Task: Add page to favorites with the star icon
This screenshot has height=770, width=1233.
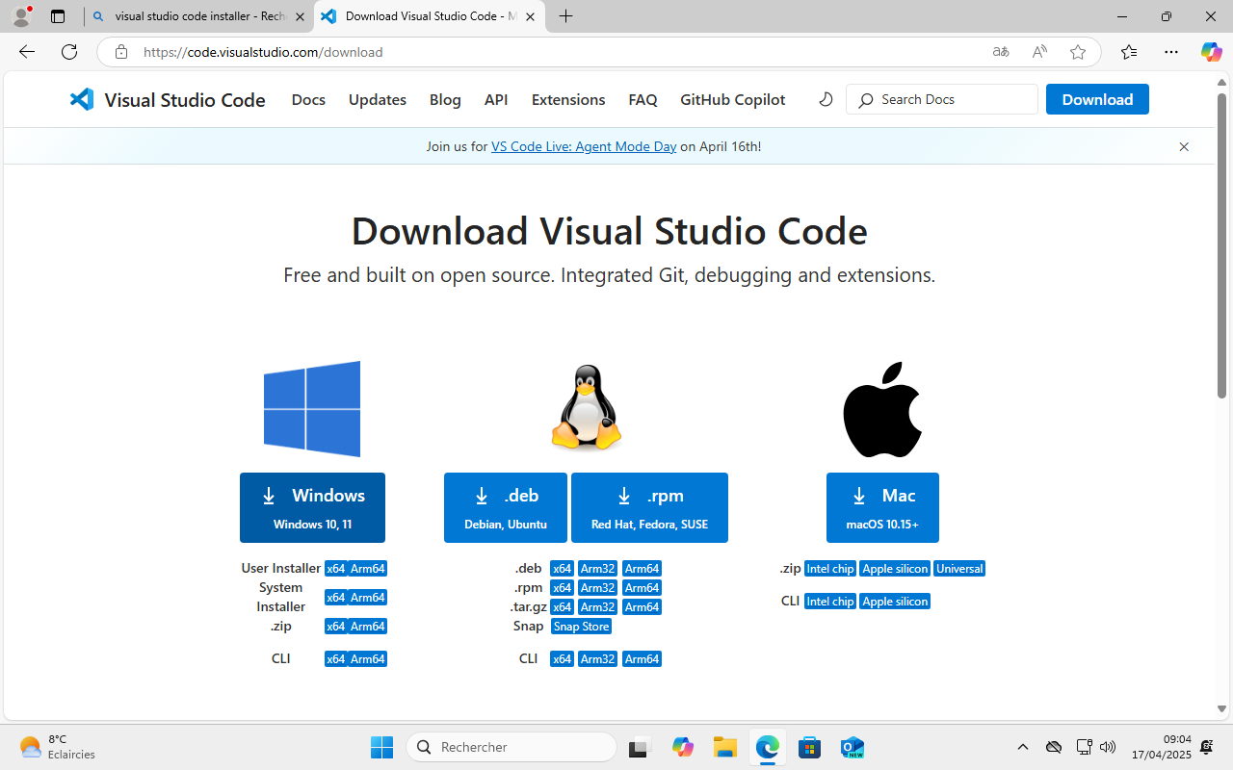Action: tap(1078, 52)
